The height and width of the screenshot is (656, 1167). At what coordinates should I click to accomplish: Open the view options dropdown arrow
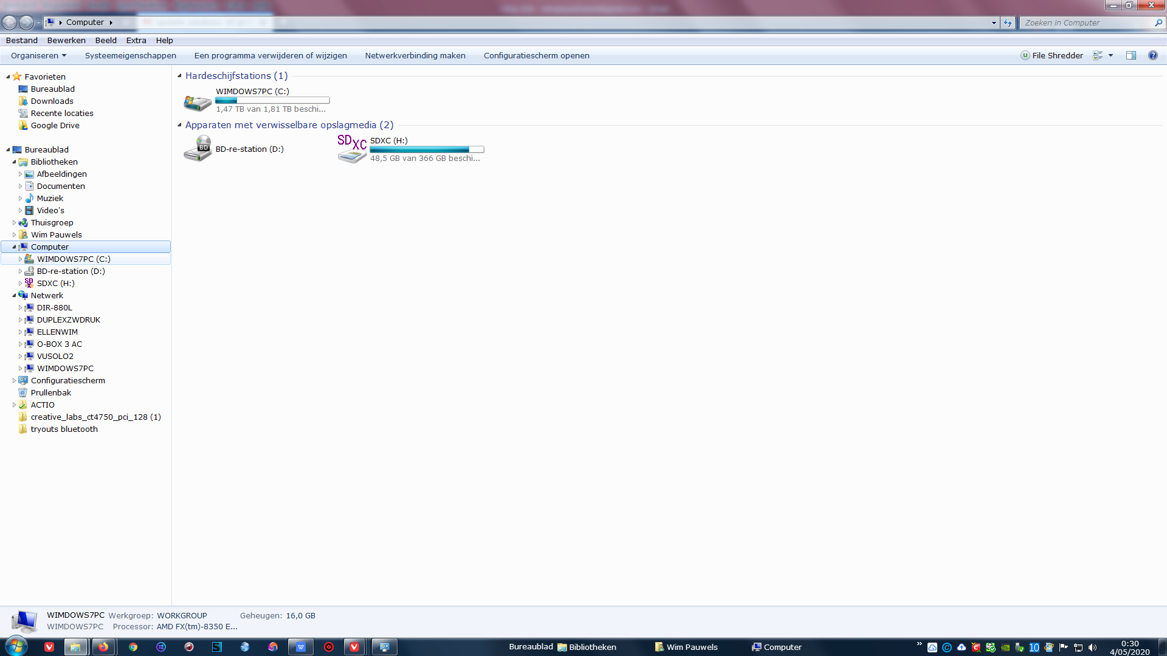tap(1110, 55)
